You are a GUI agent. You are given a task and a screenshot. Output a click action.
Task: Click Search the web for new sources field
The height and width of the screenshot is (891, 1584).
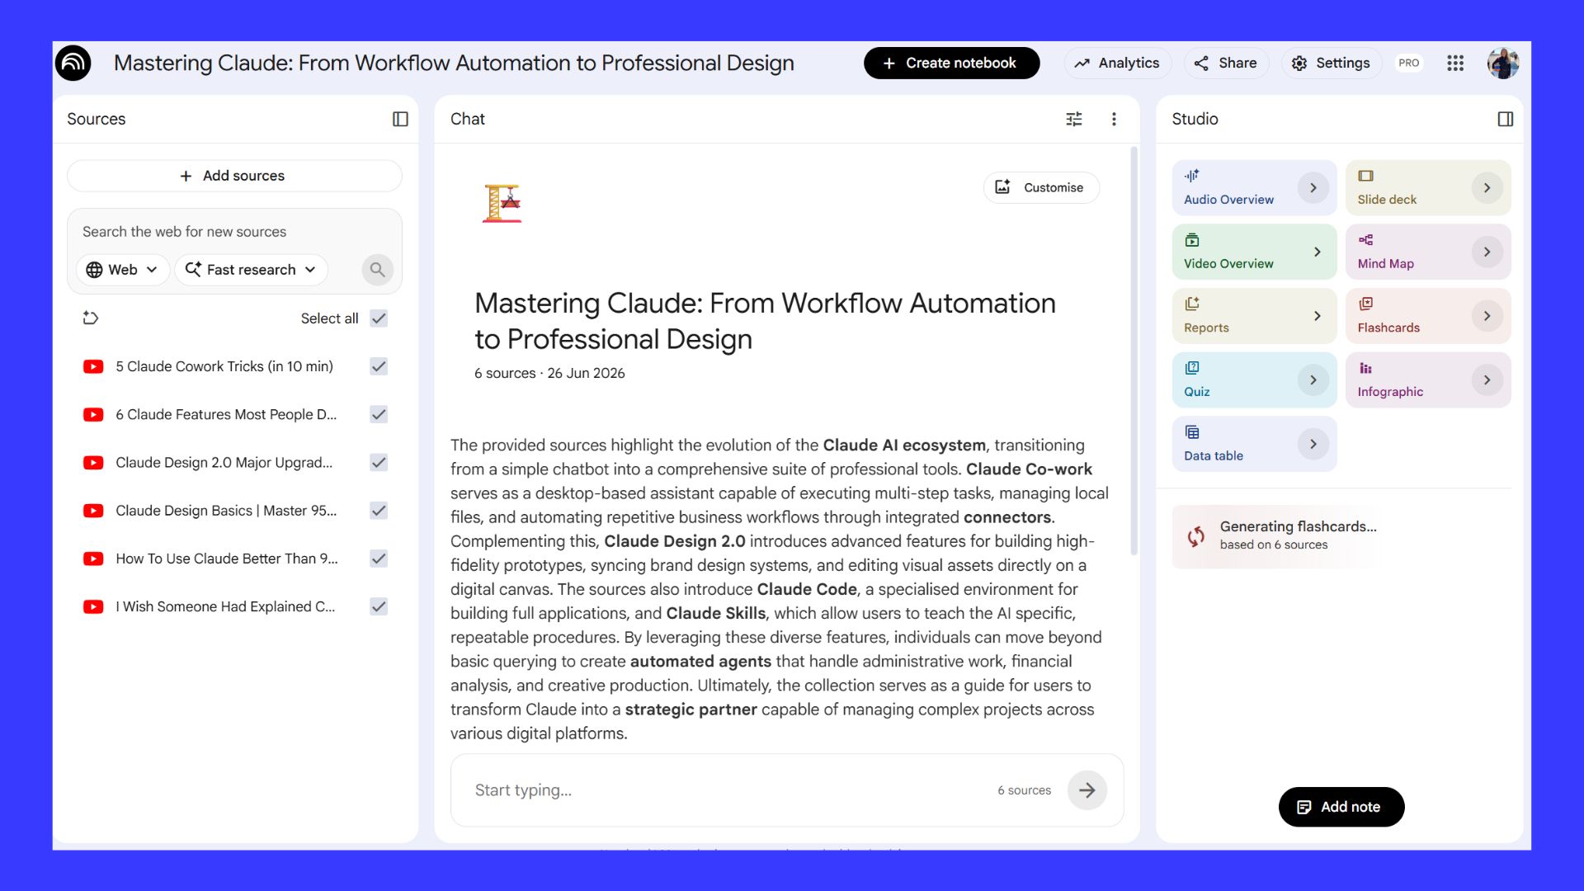click(234, 232)
